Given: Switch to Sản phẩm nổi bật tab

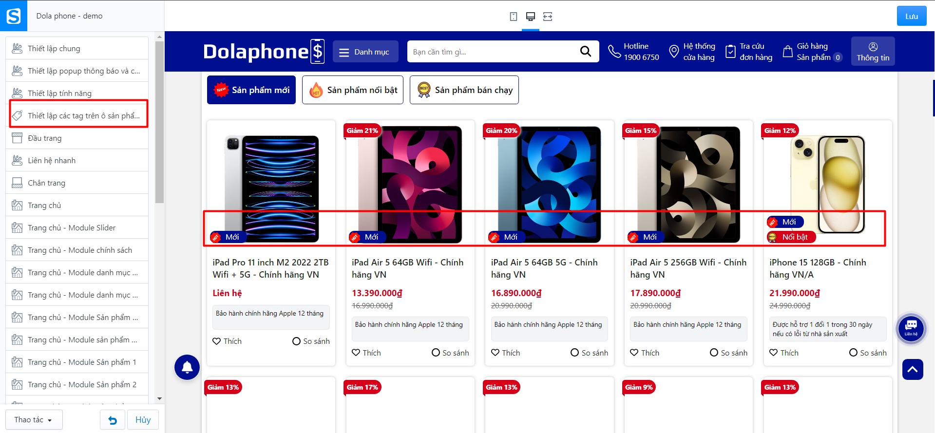Looking at the screenshot, I should point(353,90).
